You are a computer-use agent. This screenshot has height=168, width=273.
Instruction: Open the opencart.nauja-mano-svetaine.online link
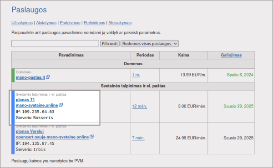click(52, 137)
